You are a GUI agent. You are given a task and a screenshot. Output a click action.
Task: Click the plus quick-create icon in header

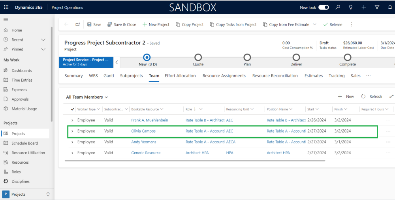point(364,7)
